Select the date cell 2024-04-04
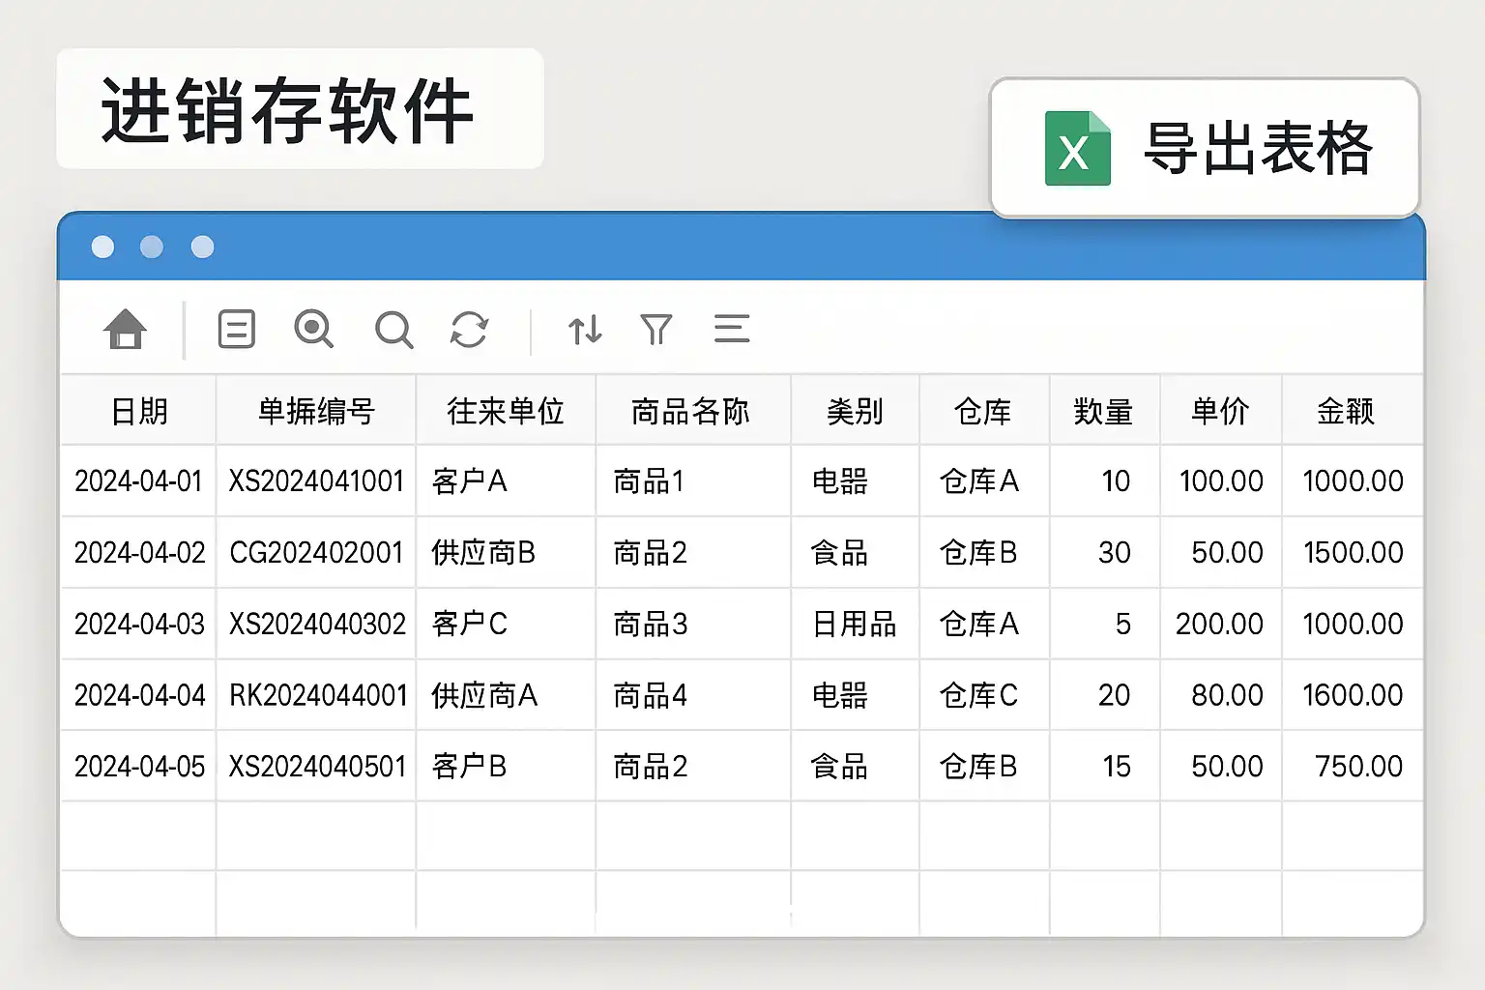 [x=139, y=695]
